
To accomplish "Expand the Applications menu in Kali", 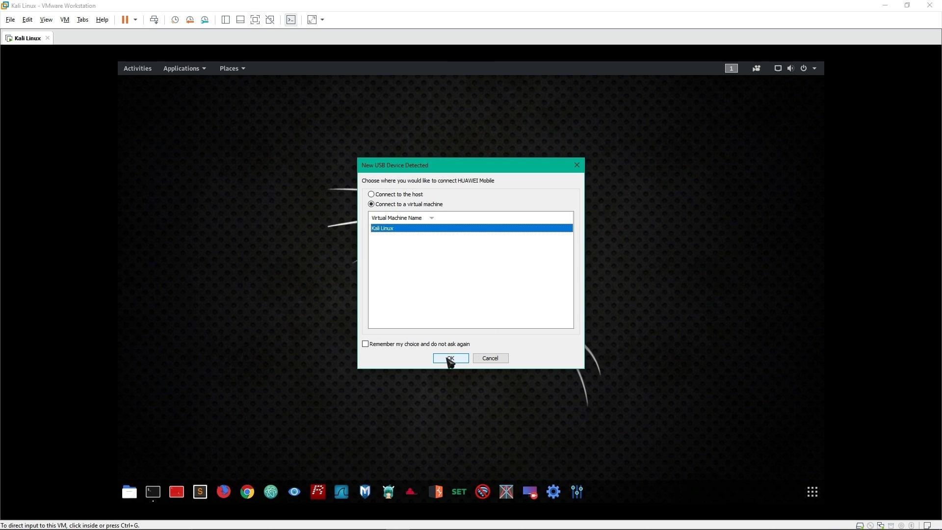I will [x=184, y=68].
